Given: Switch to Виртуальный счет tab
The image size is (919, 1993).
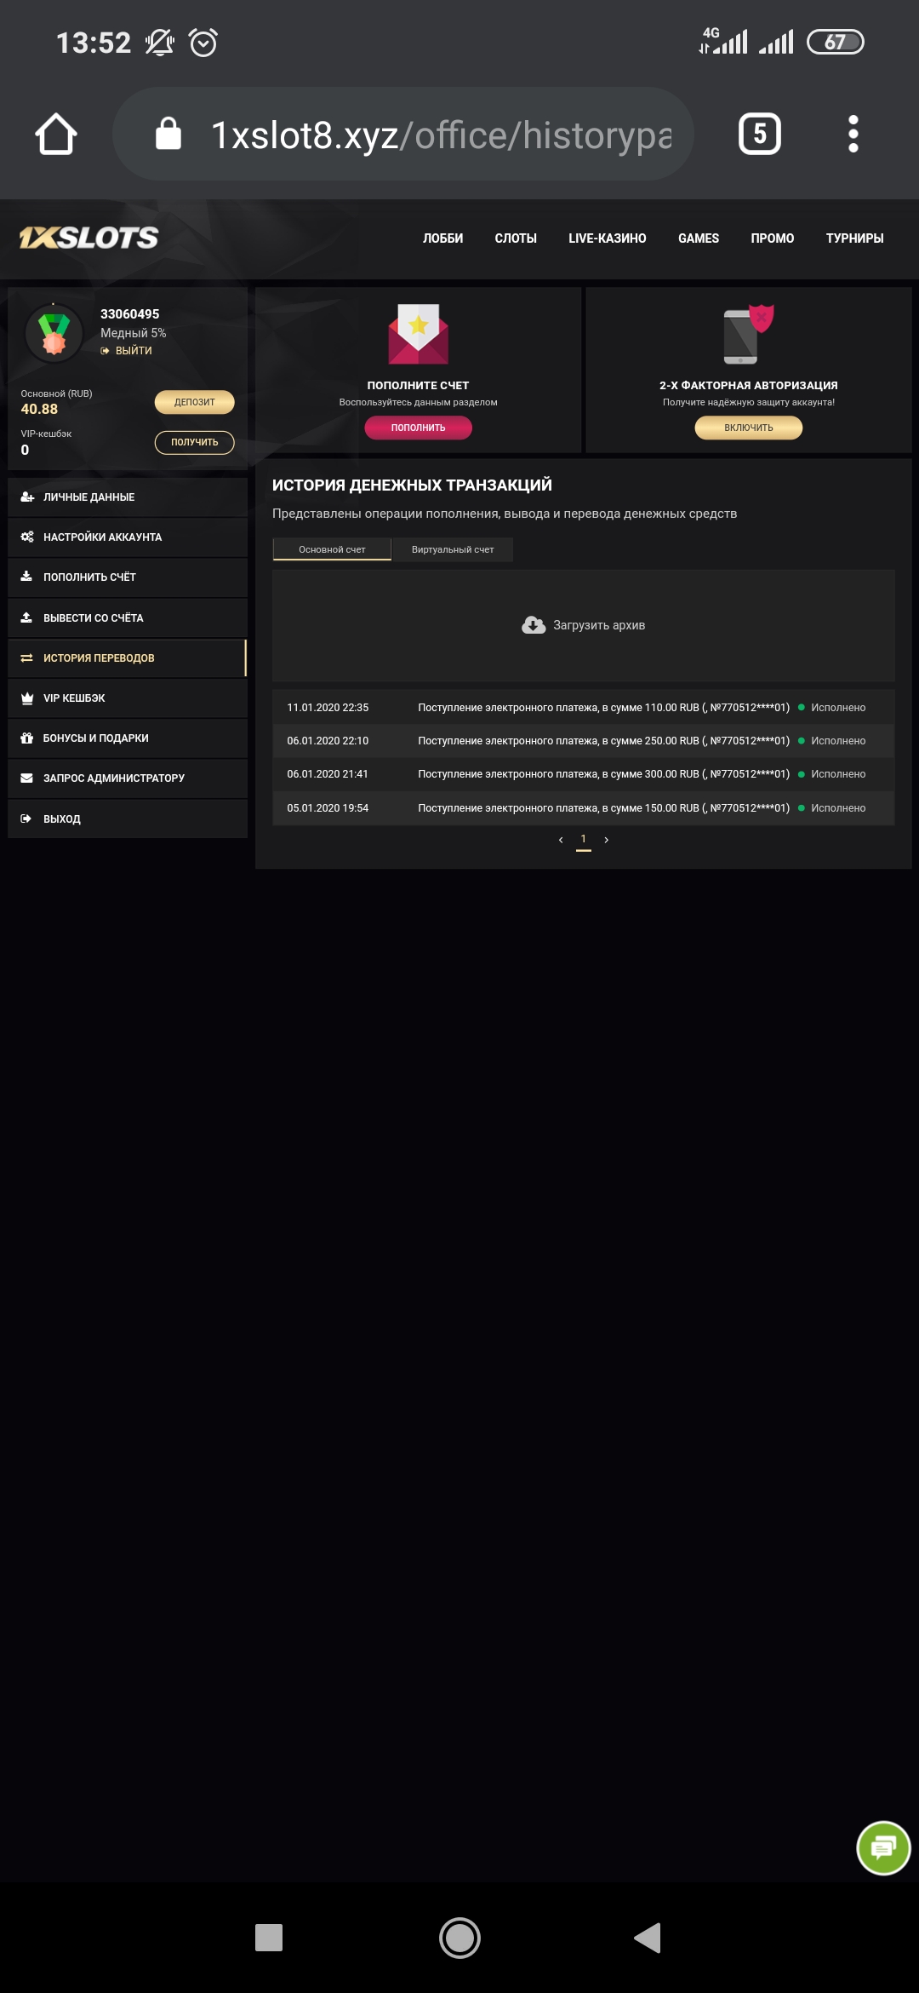Looking at the screenshot, I should [453, 549].
